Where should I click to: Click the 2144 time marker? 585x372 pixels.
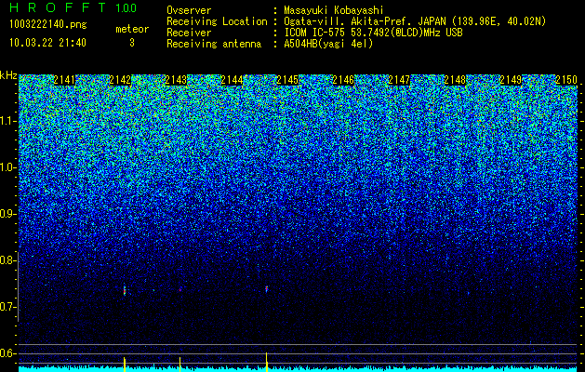[232, 80]
